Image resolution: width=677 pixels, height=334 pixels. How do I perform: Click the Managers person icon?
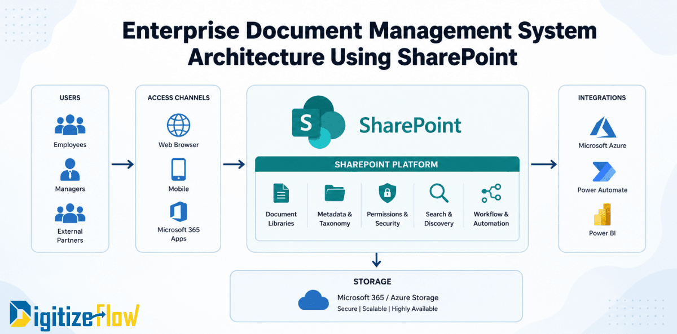pos(70,169)
